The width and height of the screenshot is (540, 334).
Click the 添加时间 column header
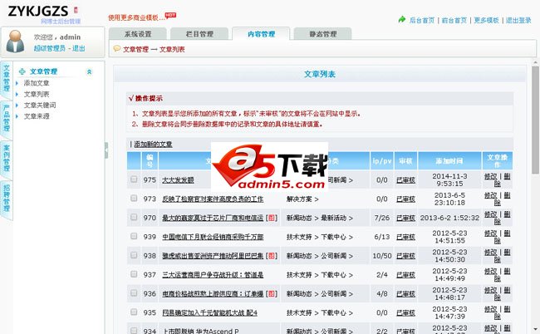449,161
